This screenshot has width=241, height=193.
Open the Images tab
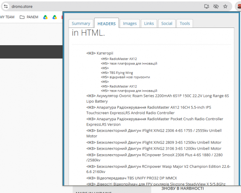130,23
